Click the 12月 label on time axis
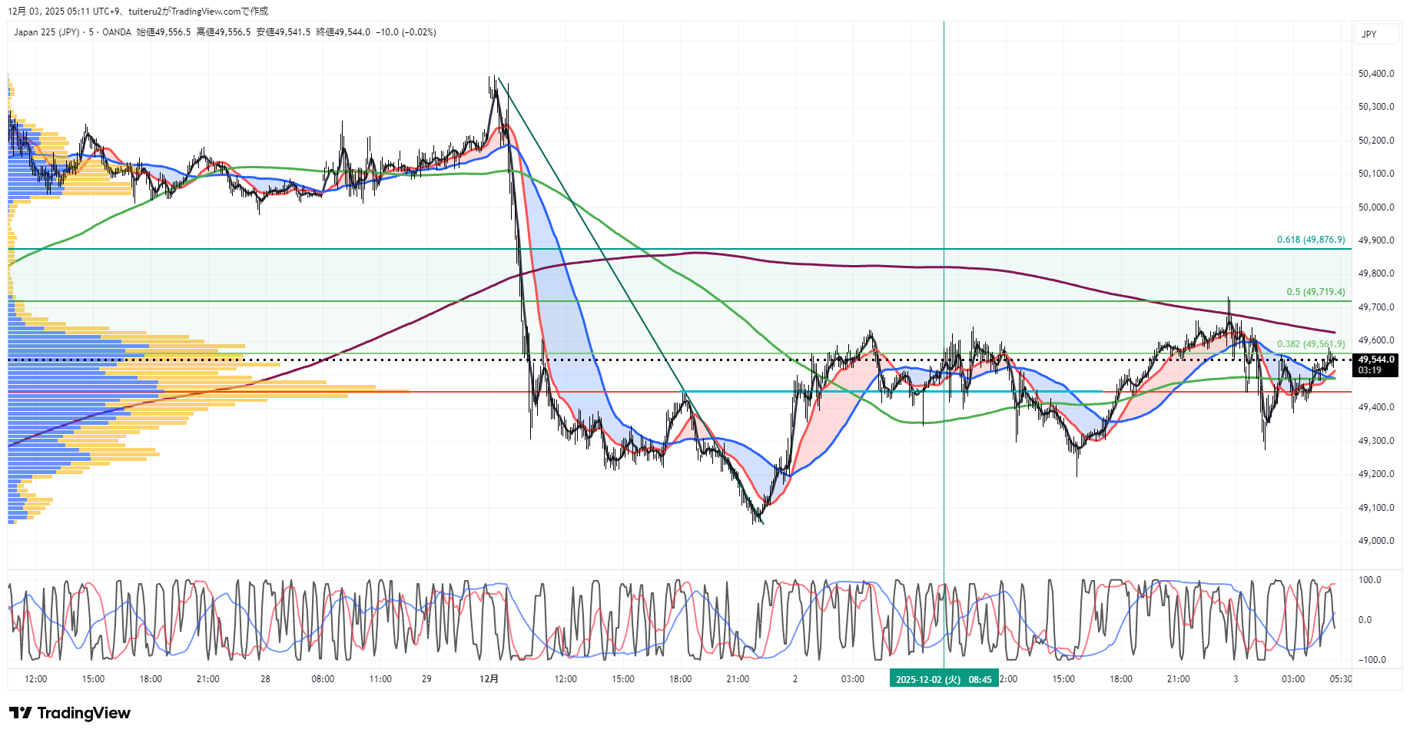This screenshot has width=1410, height=736. point(489,679)
